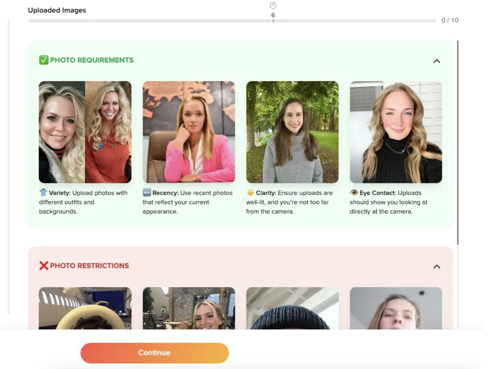Open the Recency example photo
The image size is (501, 369).
pos(189,132)
